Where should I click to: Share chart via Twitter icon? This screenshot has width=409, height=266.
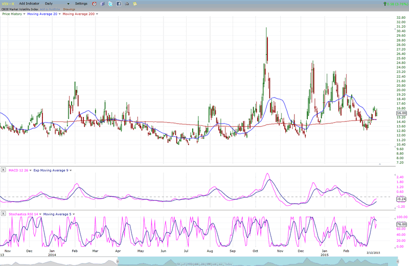pyautogui.click(x=110, y=4)
